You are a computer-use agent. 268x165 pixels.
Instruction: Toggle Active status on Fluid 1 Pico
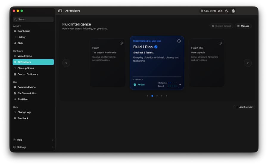click(139, 85)
